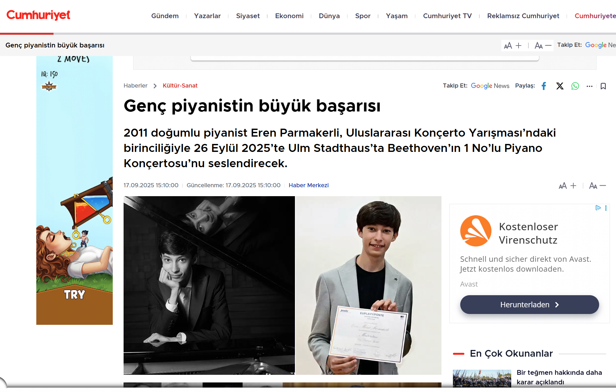Go to the Ekonomi section

289,16
